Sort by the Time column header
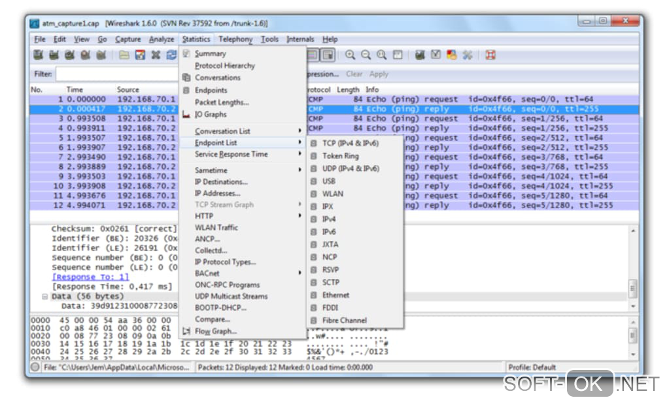This screenshot has width=667, height=400. click(x=75, y=89)
